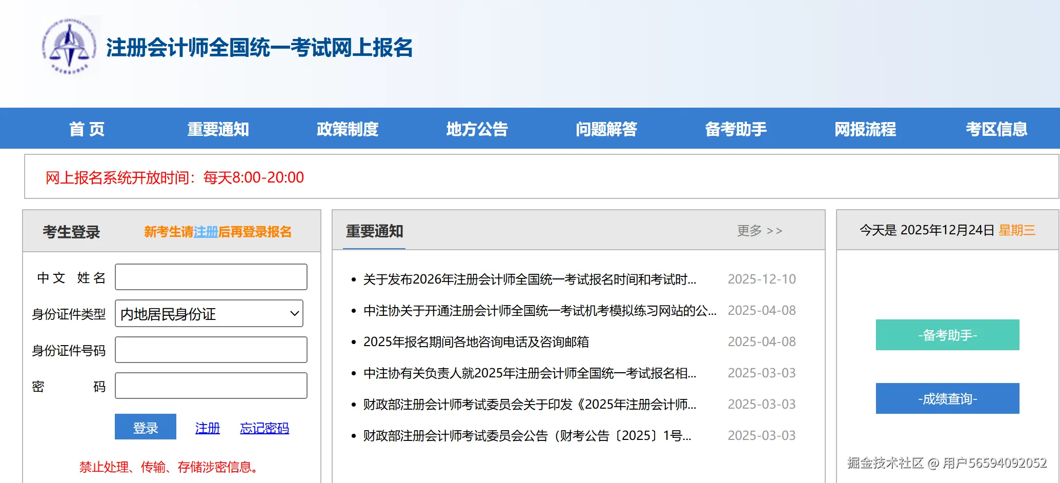Click the blue -成绩查询- button
This screenshot has height=483, width=1060.
coord(947,398)
